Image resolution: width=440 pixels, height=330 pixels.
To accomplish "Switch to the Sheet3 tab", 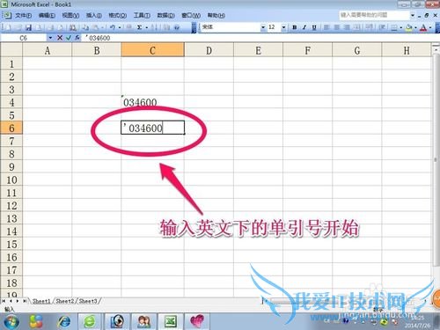I will point(88,301).
